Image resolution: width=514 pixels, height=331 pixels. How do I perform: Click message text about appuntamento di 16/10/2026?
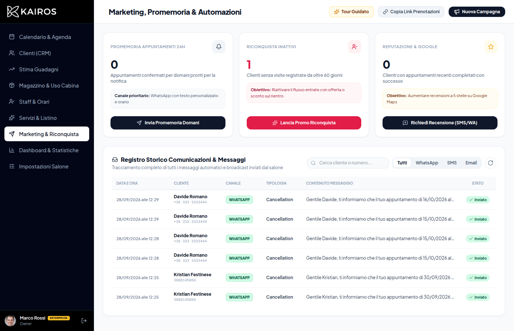(x=380, y=200)
